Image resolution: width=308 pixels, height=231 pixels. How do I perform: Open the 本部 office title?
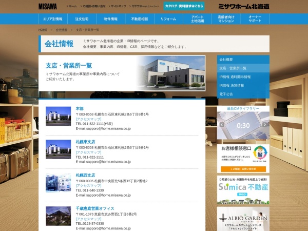click(80, 109)
